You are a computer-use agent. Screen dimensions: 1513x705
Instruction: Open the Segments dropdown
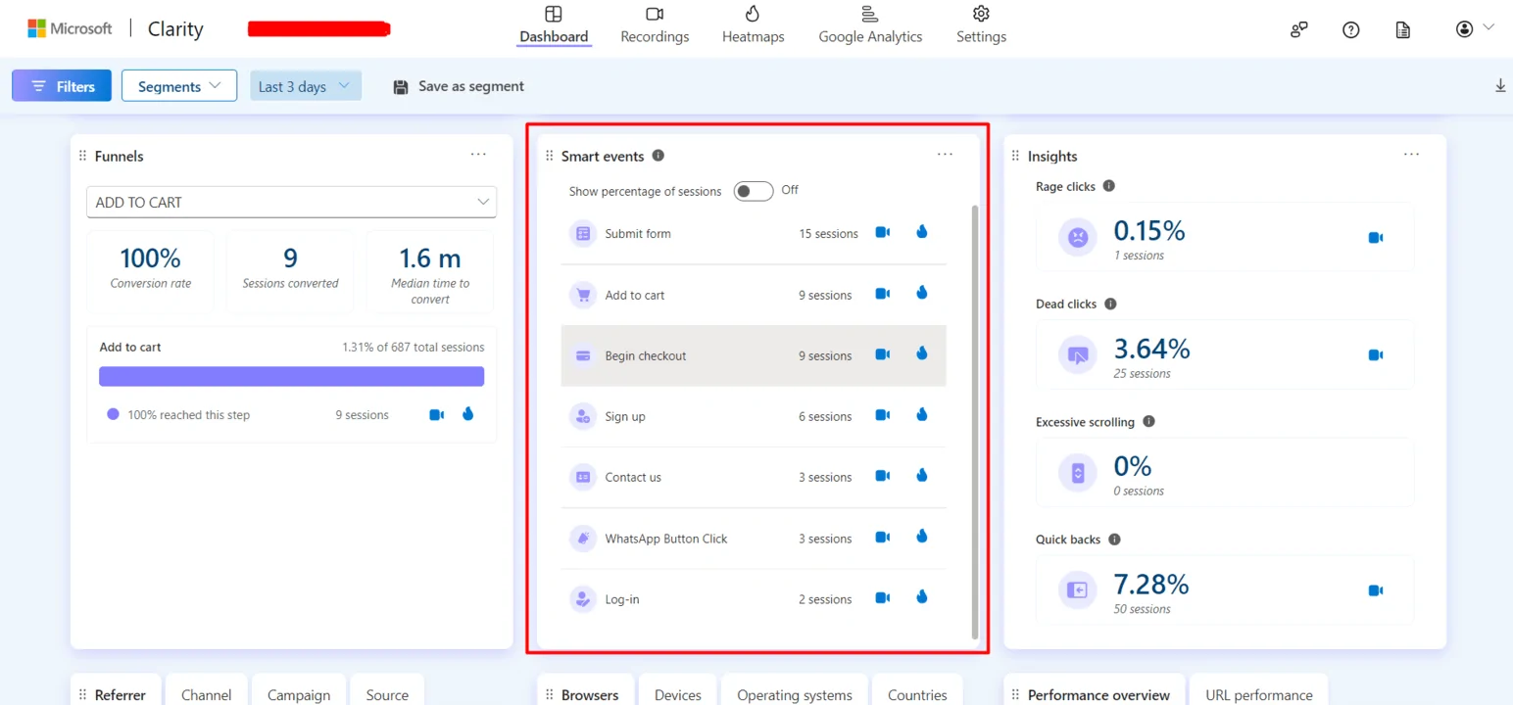pyautogui.click(x=179, y=86)
